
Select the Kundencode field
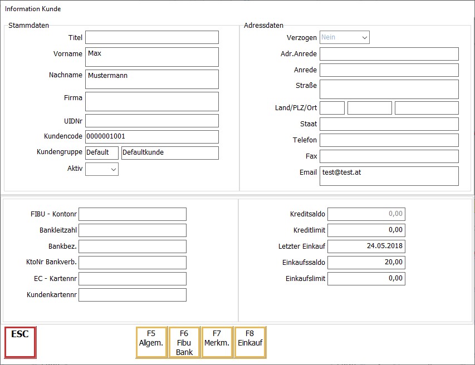point(151,137)
